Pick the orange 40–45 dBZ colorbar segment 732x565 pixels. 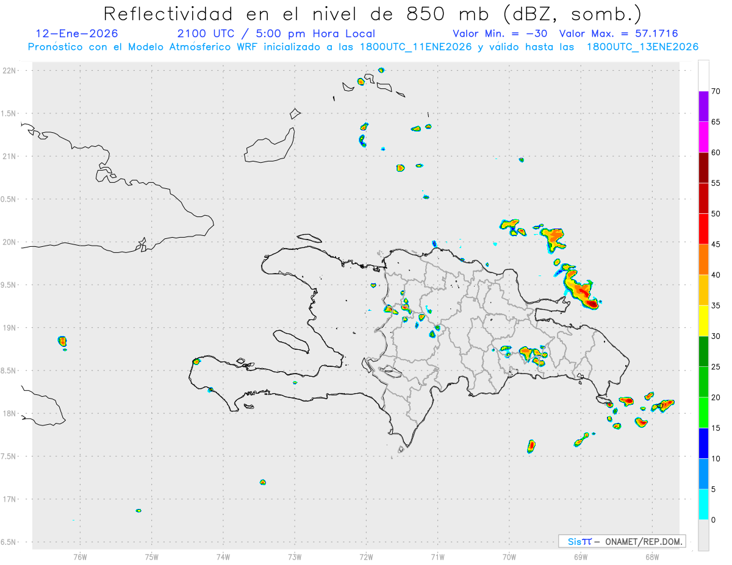tap(703, 260)
